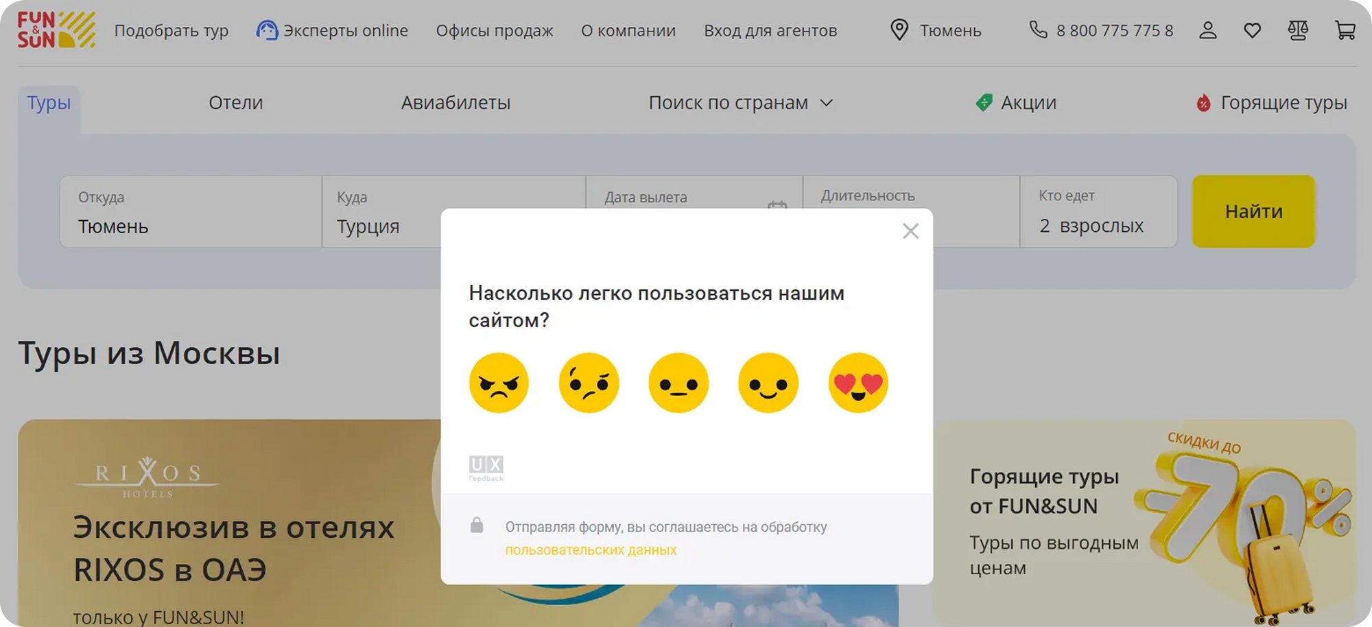Open the user account profile icon
1372x627 pixels.
click(1207, 30)
